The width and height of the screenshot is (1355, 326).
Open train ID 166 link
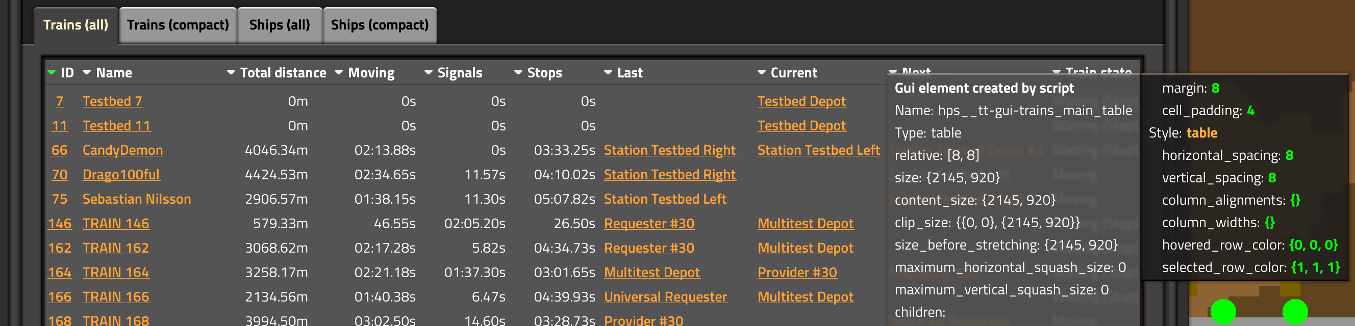[x=60, y=297]
